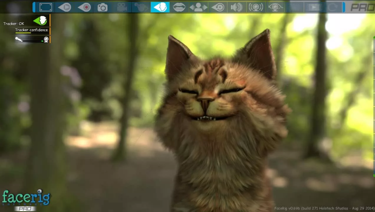This screenshot has width=375, height=212.
Task: Start recording with the red-dot record icon
Action: (x=84, y=7)
